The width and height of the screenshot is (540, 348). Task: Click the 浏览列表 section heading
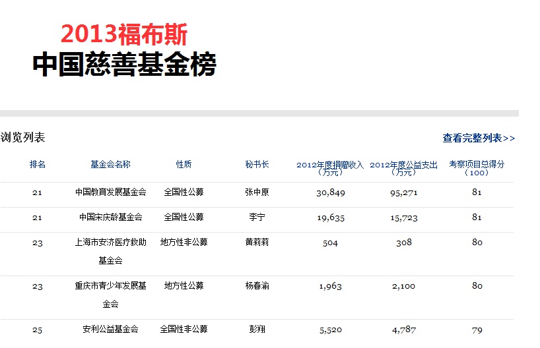coord(22,138)
